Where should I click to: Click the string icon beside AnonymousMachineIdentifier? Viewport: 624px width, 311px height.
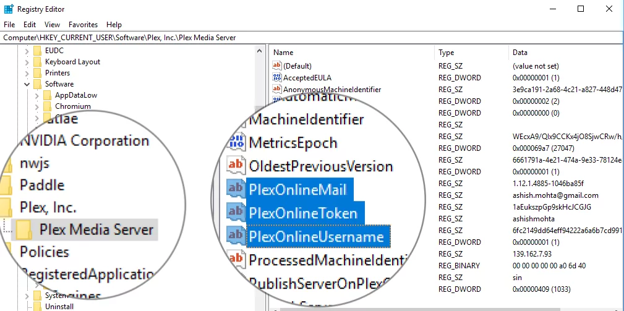point(277,89)
